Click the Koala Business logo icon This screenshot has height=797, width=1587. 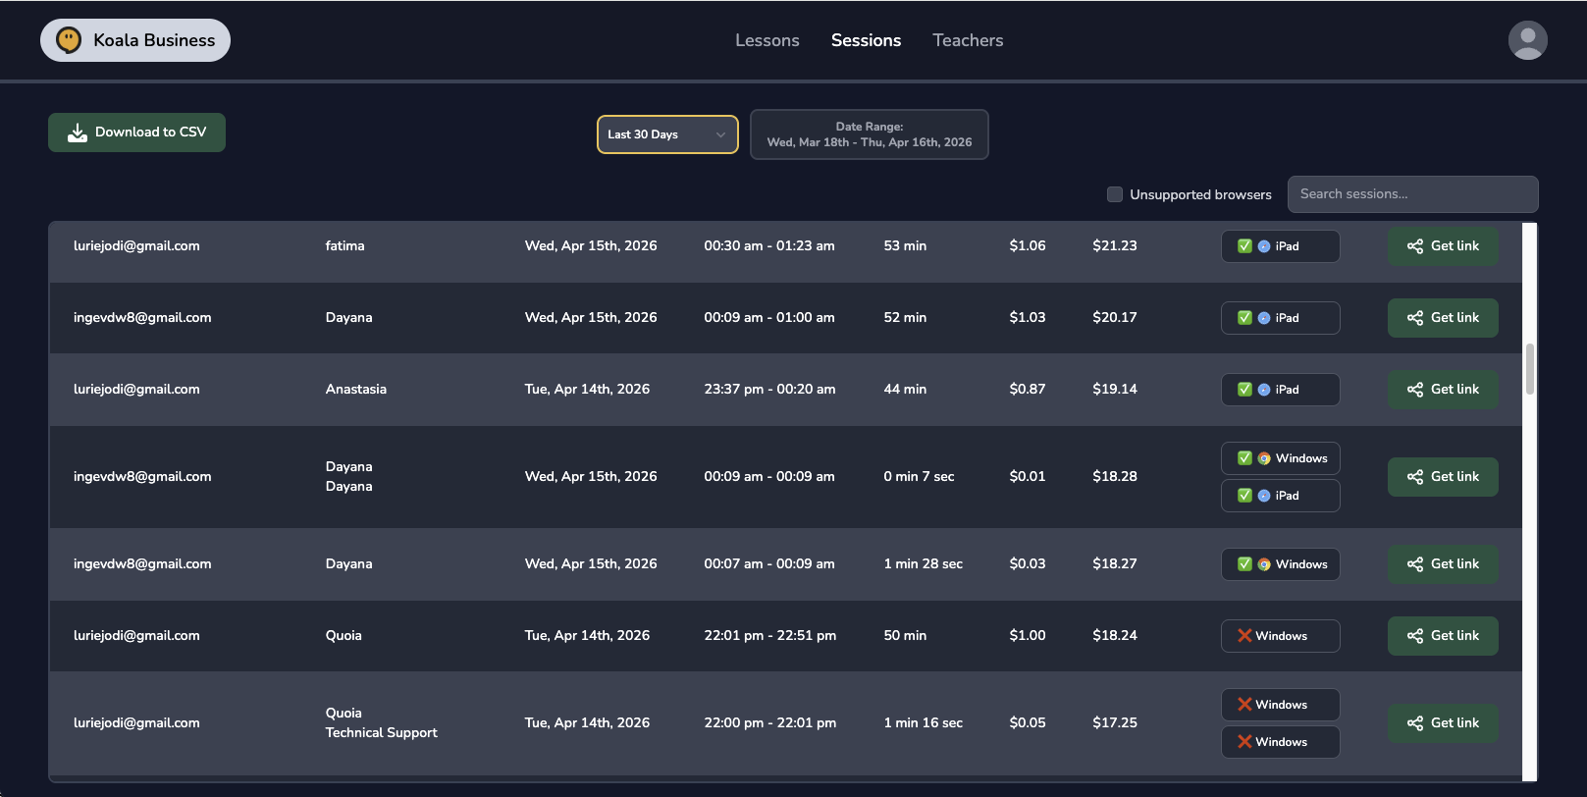(x=69, y=40)
